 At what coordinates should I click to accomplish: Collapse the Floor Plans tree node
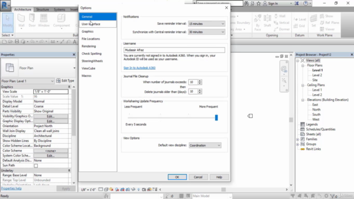click(303, 65)
